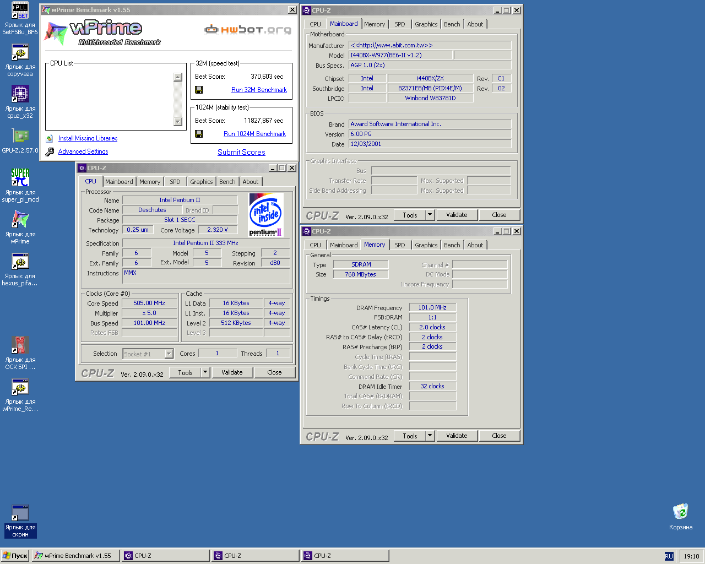Click Tools button in the Memory window
705x564 pixels.
pos(410,436)
